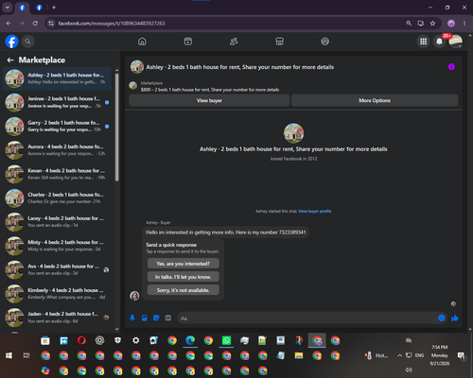The height and width of the screenshot is (378, 473).
Task: Click the Facebook search magnifier icon
Action: [28, 42]
